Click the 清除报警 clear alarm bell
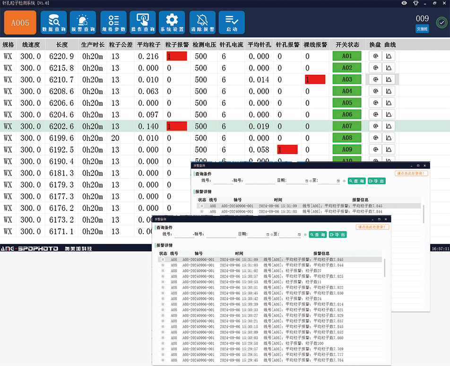The image size is (450, 366). [202, 22]
